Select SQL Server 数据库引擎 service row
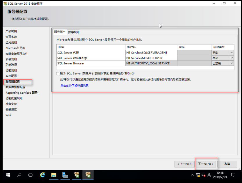Image resolution: width=242 pixels, height=183 pixels. click(x=91, y=58)
